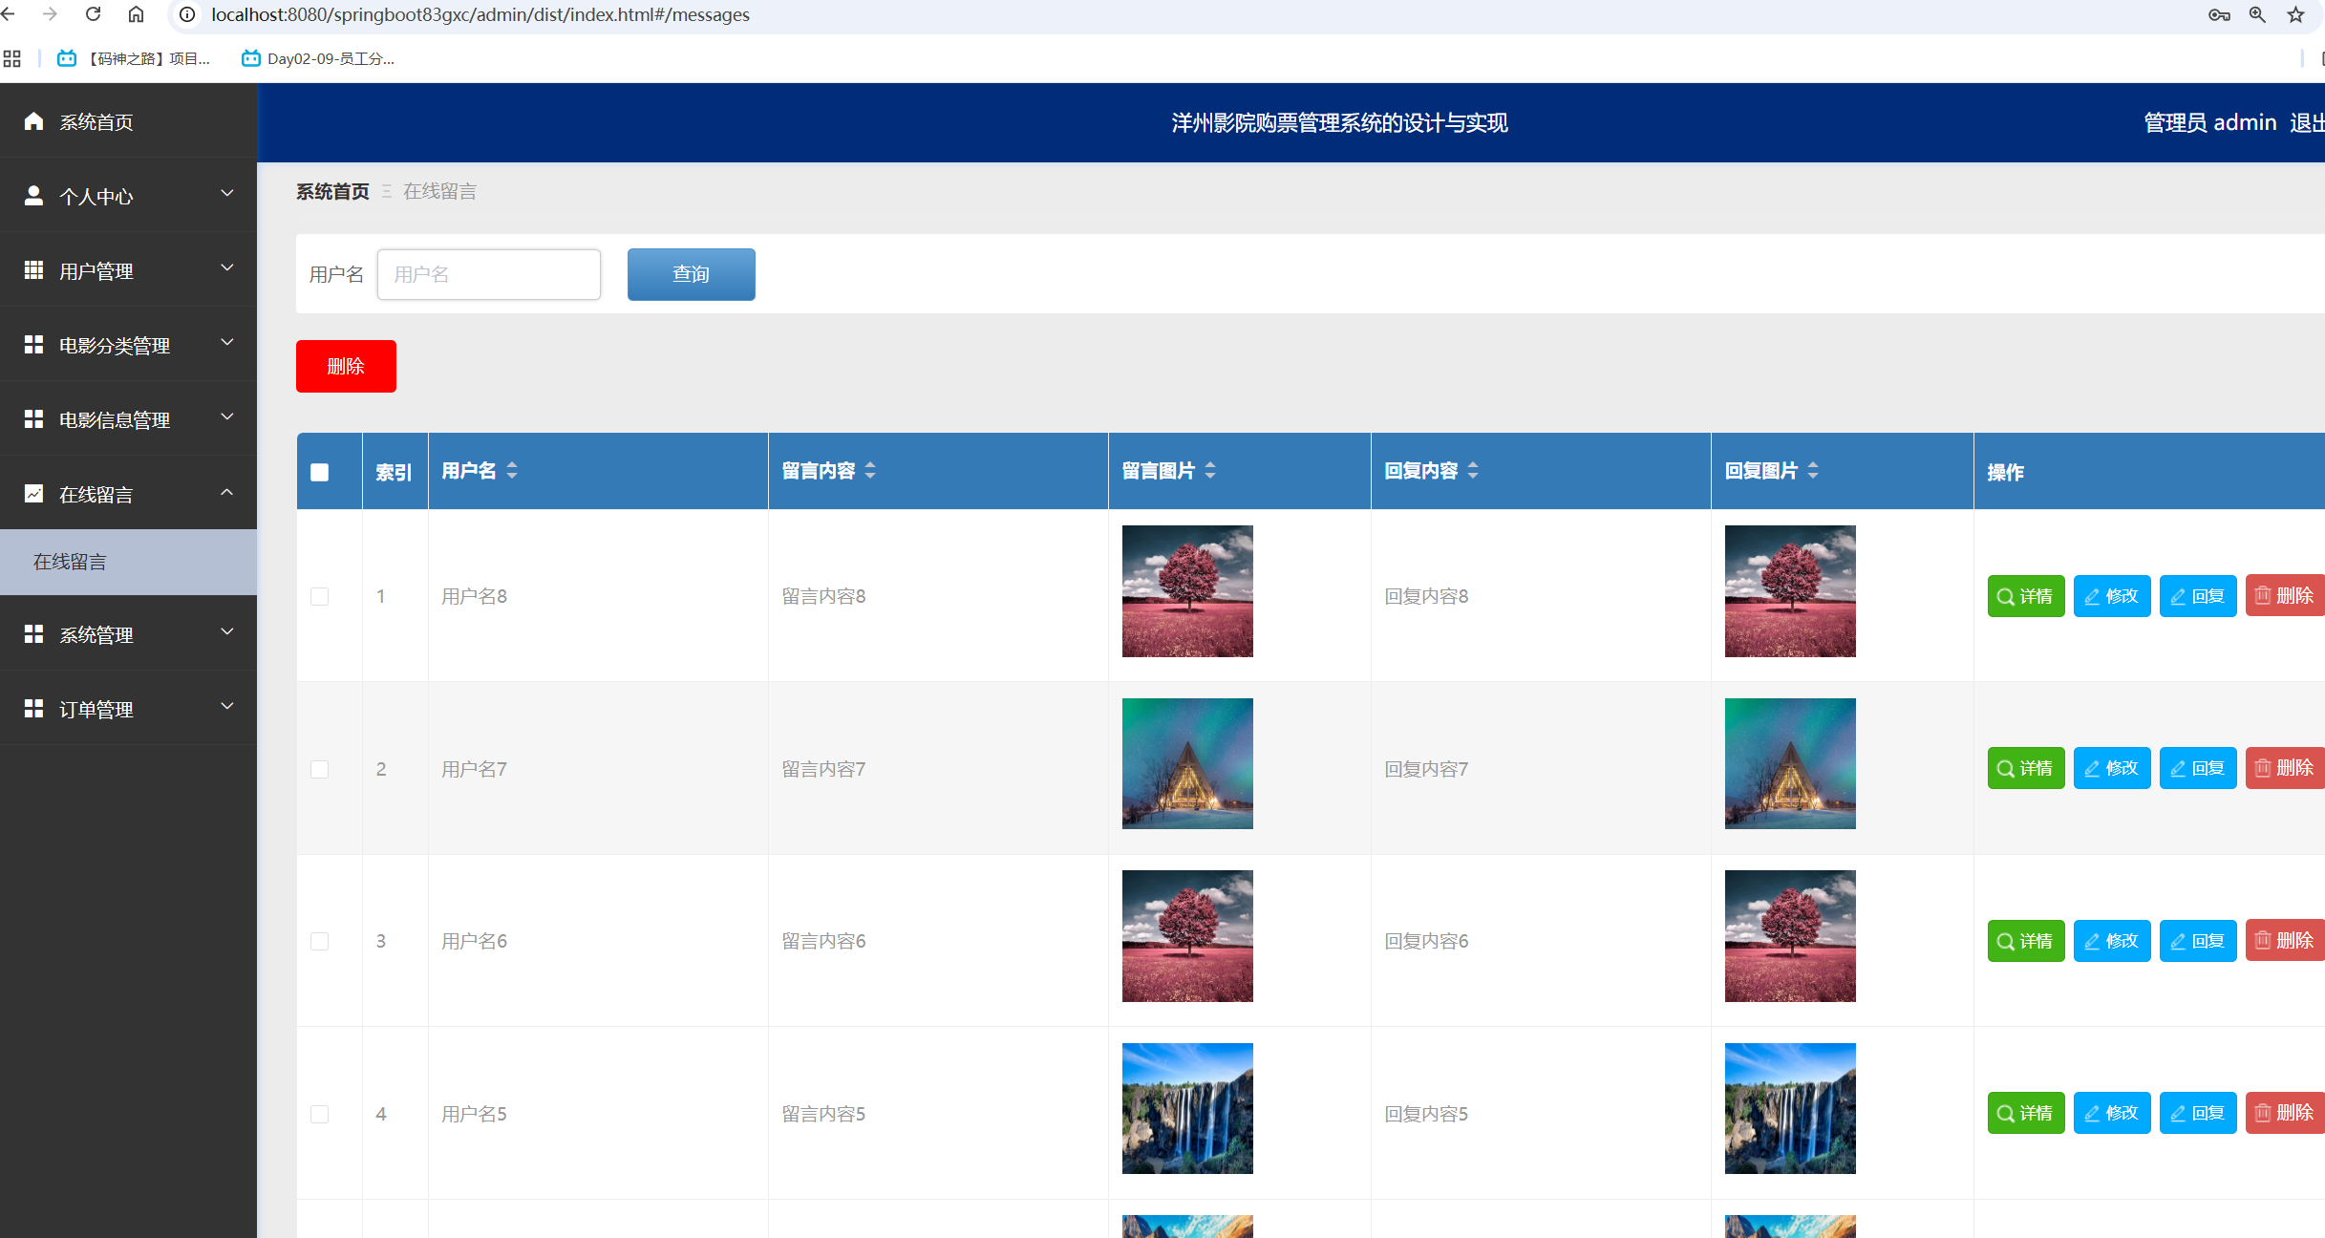Open 留言图片 waterfall thumbnail for 用户名5

click(x=1187, y=1108)
